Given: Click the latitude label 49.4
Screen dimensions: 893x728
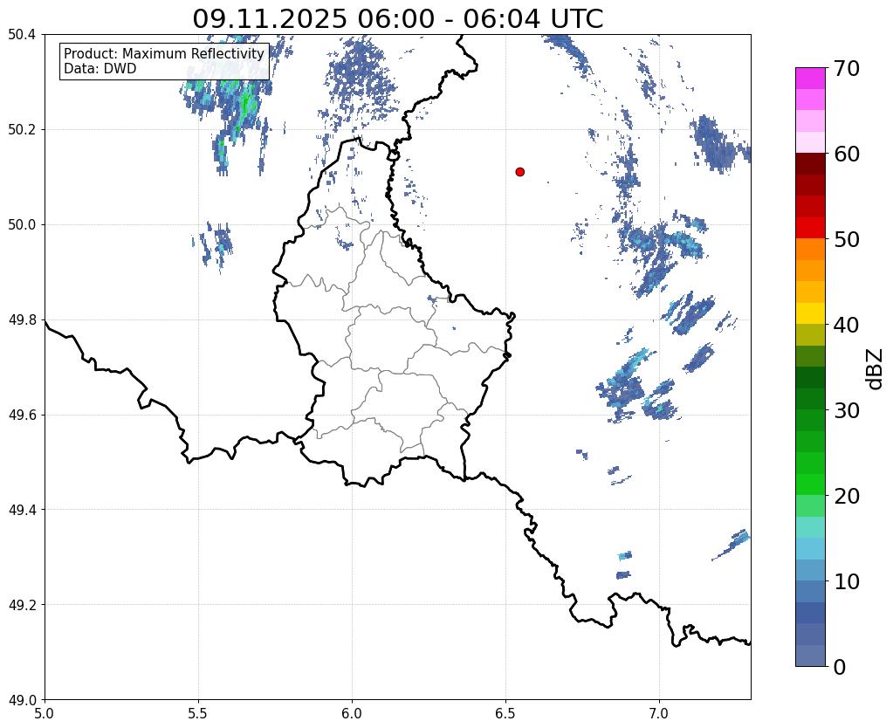Looking at the screenshot, I should coord(22,510).
